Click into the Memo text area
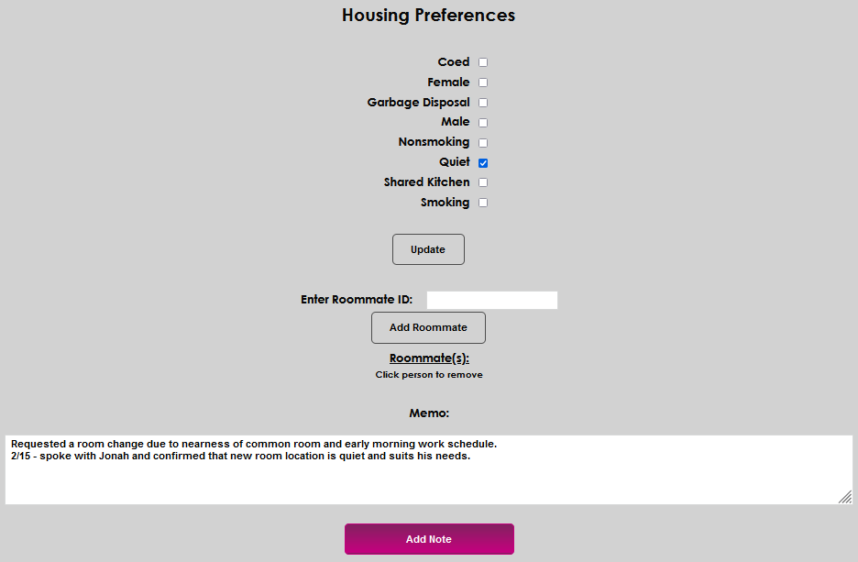Screen dimensions: 858x562 [428, 463]
